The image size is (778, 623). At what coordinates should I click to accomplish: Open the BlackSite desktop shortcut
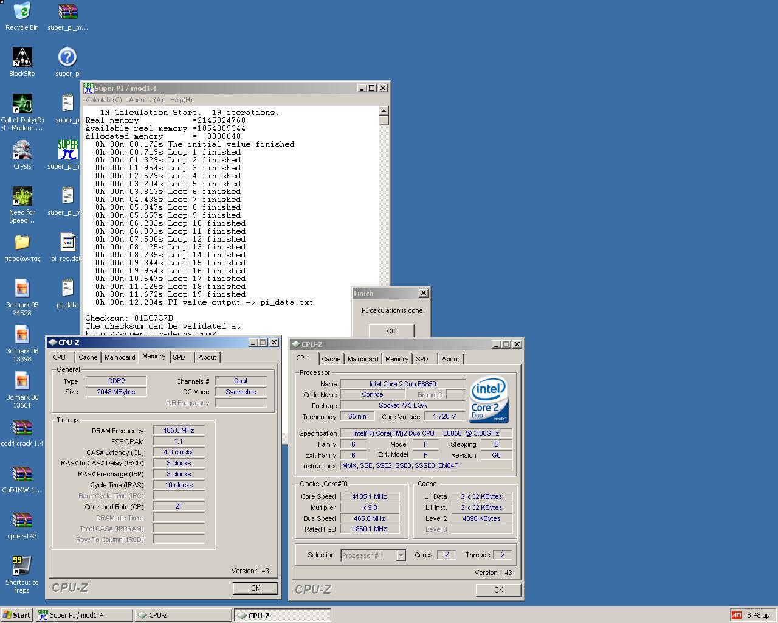click(22, 57)
